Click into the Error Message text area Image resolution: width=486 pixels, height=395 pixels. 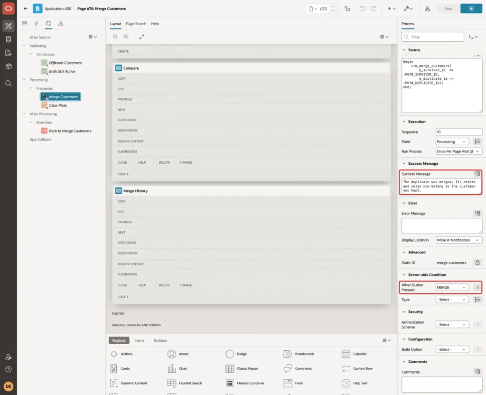pos(442,226)
